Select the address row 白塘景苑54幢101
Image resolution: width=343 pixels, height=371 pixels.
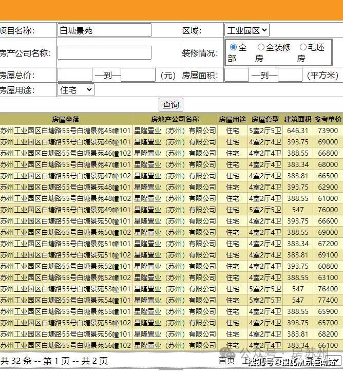coord(66,300)
